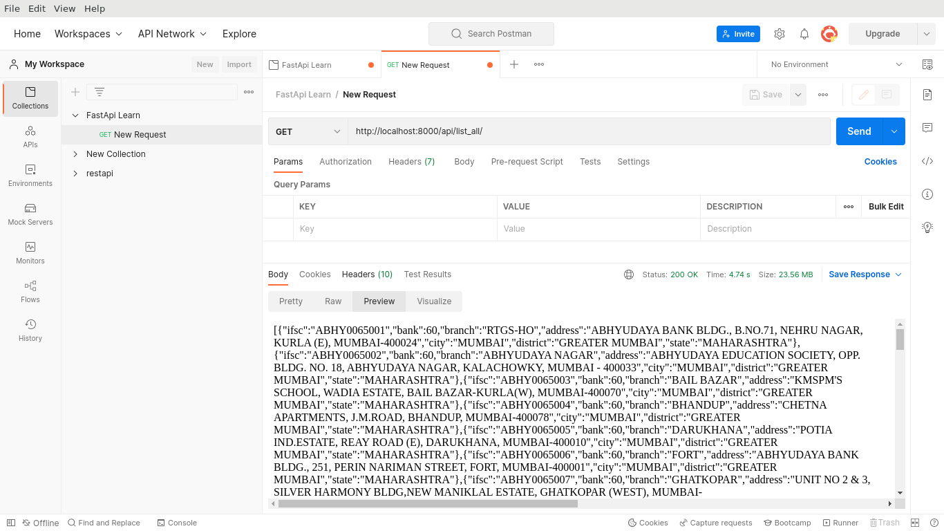
Task: Switch to edit mode pencil icon
Action: point(864,95)
